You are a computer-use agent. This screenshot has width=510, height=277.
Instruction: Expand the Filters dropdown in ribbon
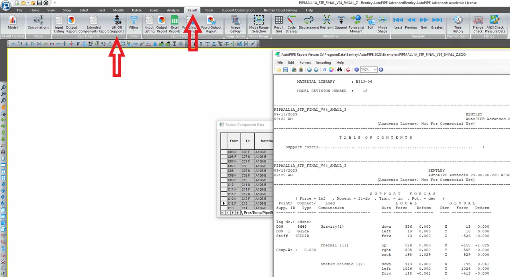(134, 25)
